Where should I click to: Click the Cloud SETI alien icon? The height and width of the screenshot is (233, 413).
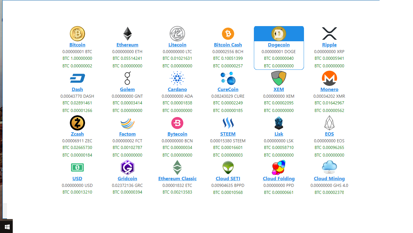pyautogui.click(x=228, y=167)
